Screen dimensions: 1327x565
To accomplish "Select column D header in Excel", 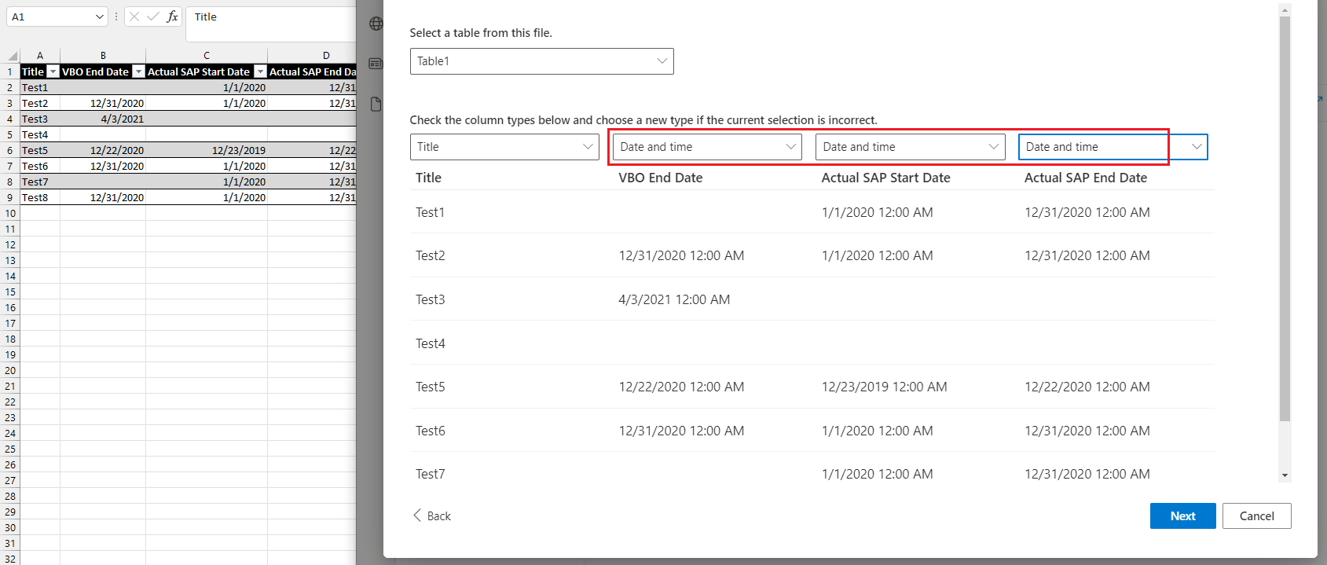I will [x=312, y=56].
